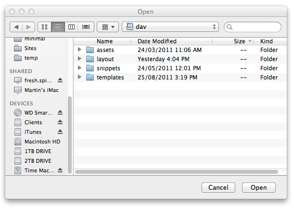Click date 24/03/2011 11:06 AM

click(x=170, y=50)
